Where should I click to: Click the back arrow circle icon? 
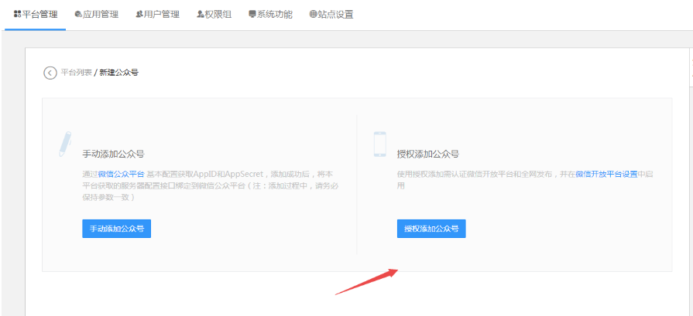pyautogui.click(x=50, y=73)
